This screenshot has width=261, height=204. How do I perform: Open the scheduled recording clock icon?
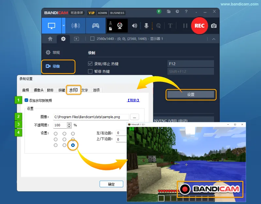[x=177, y=11]
